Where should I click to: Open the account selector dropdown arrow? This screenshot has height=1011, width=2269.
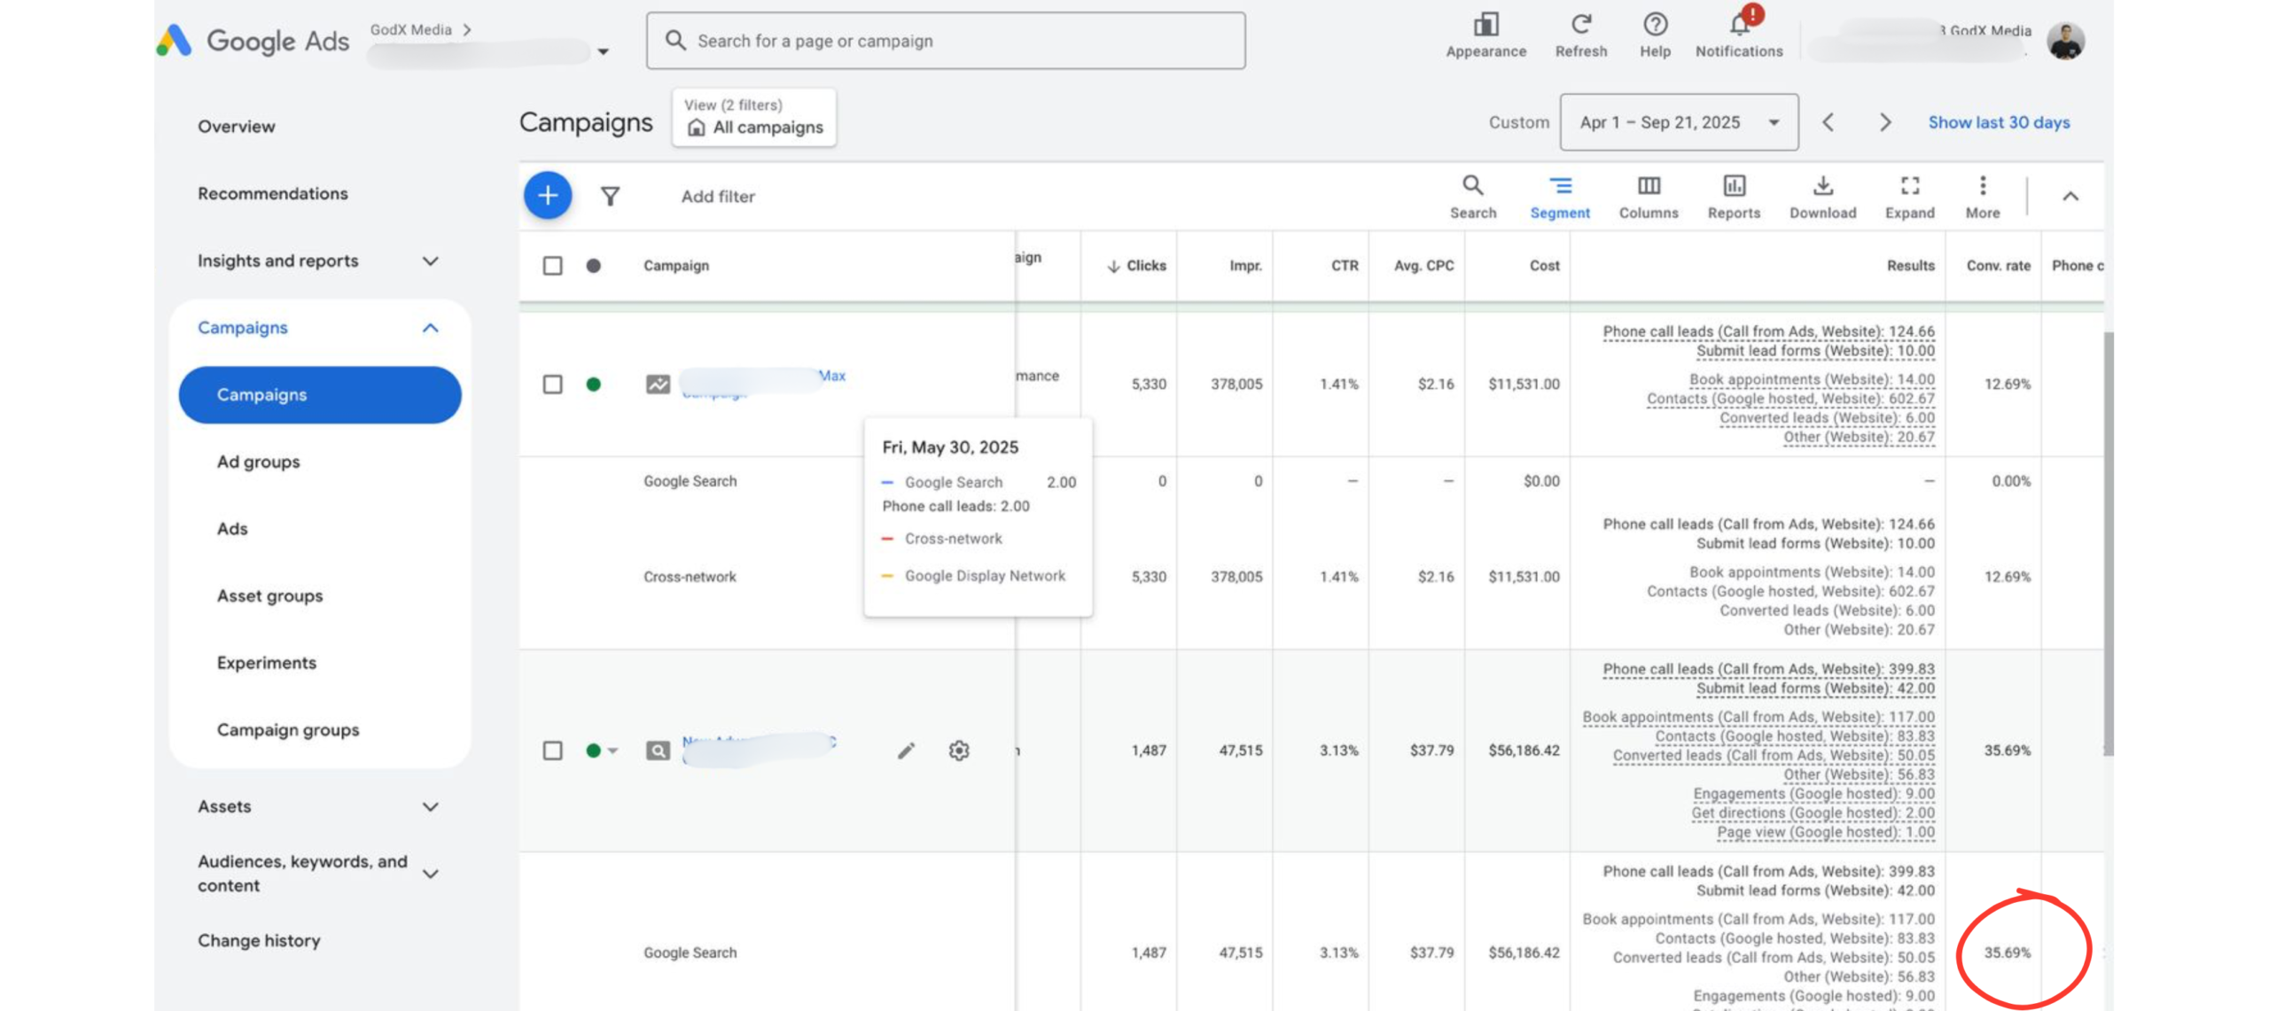(x=603, y=51)
